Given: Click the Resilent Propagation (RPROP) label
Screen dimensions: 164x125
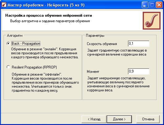Looking at the screenshot, I should point(34,67).
